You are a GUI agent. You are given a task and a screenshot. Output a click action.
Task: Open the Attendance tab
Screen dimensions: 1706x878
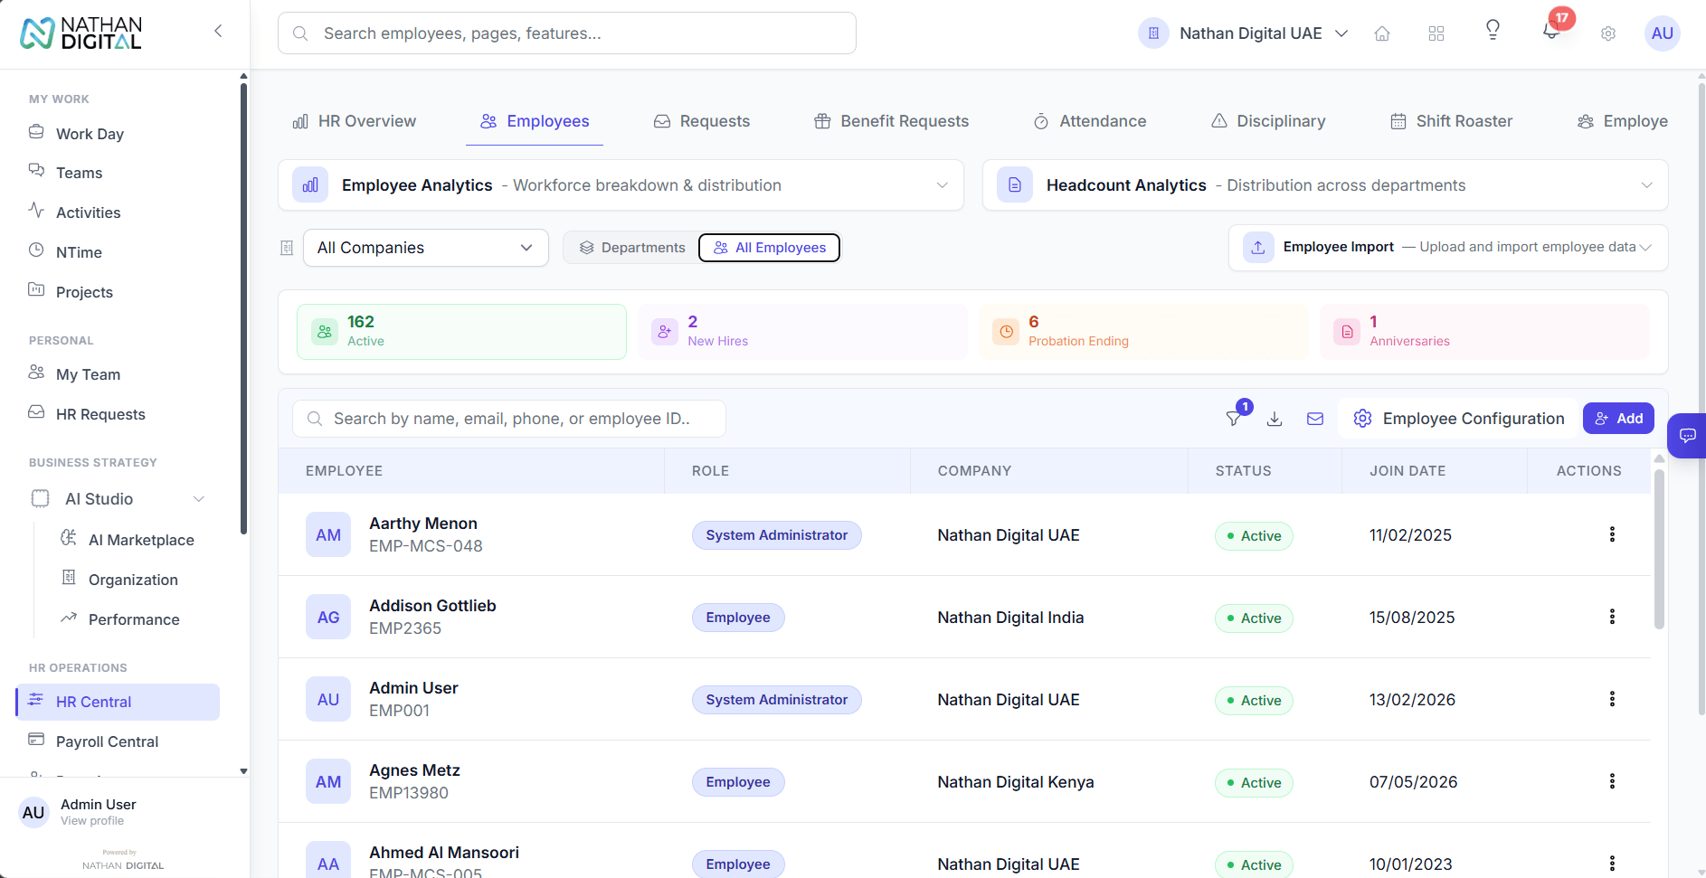tap(1090, 121)
